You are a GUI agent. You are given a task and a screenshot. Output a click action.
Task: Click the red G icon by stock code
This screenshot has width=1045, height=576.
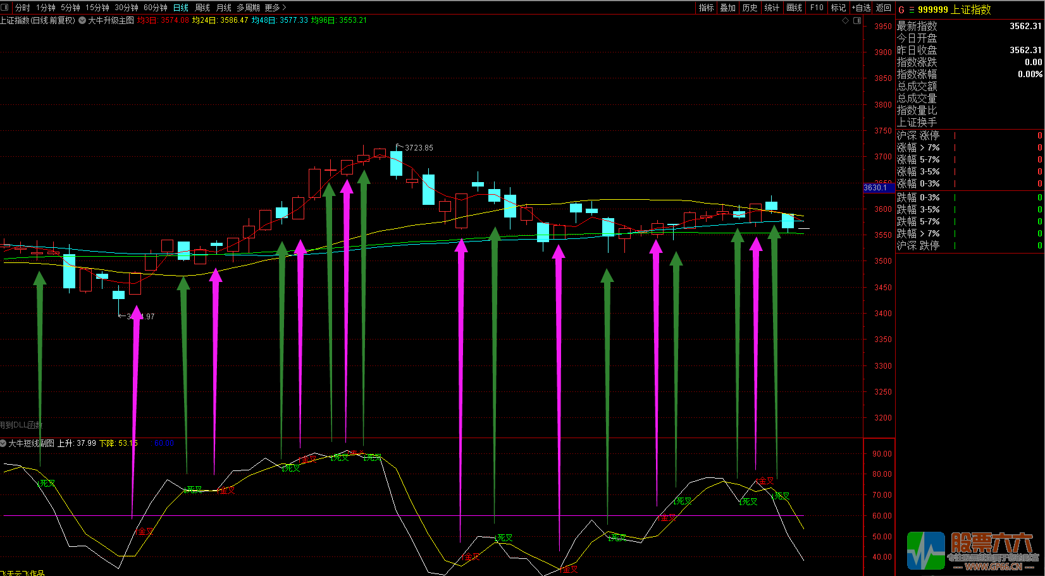pos(901,10)
